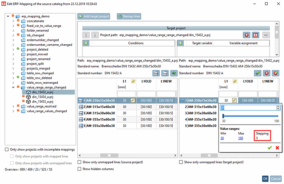Toggle Only show projects with mapped lines
284x184 pixels.
[x=12, y=156]
